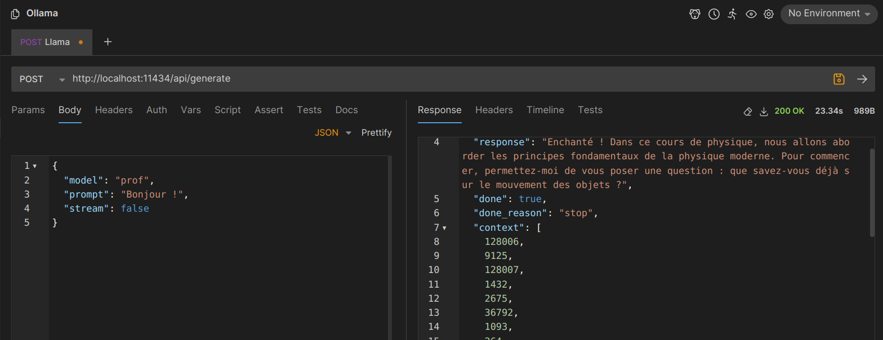Click the eye icon for variables view
883x340 pixels.
(x=751, y=14)
